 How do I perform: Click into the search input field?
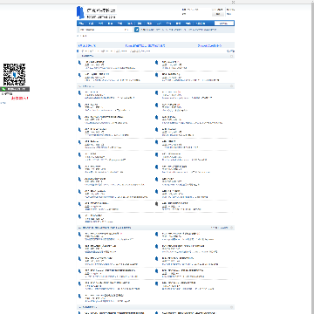pos(101,30)
